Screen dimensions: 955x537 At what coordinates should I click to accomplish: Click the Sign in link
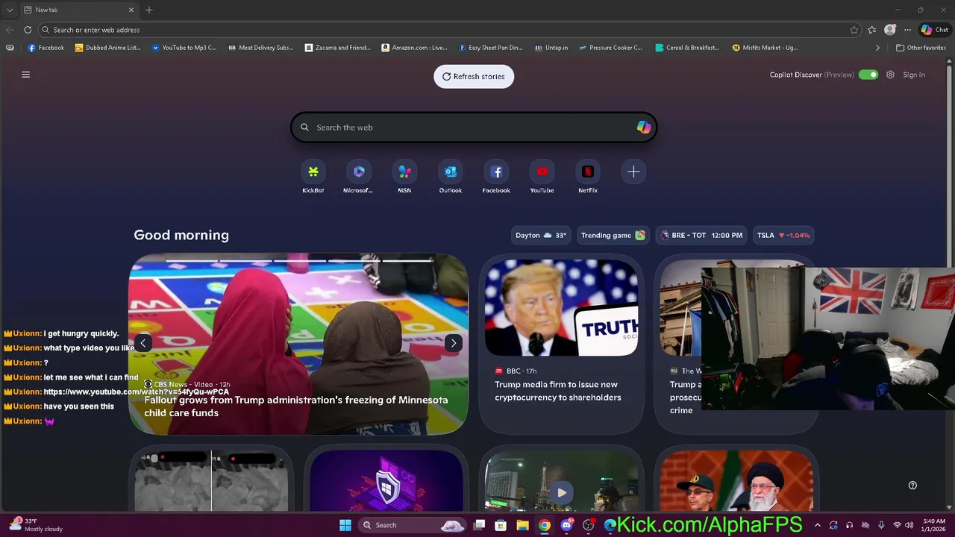point(914,75)
